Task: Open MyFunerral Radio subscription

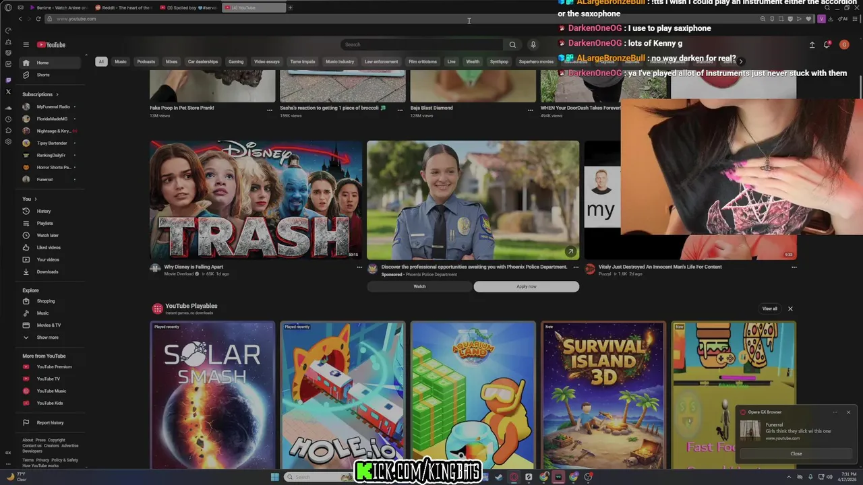Action: [49, 106]
